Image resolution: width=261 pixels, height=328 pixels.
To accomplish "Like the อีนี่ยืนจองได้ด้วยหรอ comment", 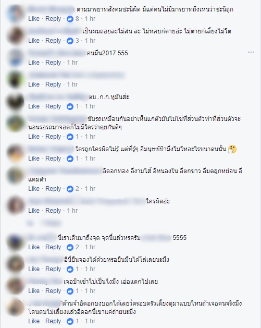I will coord(34,269).
